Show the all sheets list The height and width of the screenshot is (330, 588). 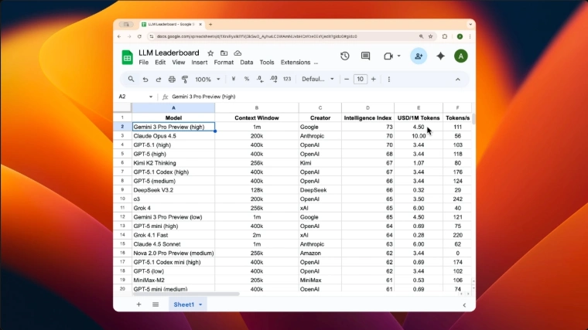tap(156, 304)
